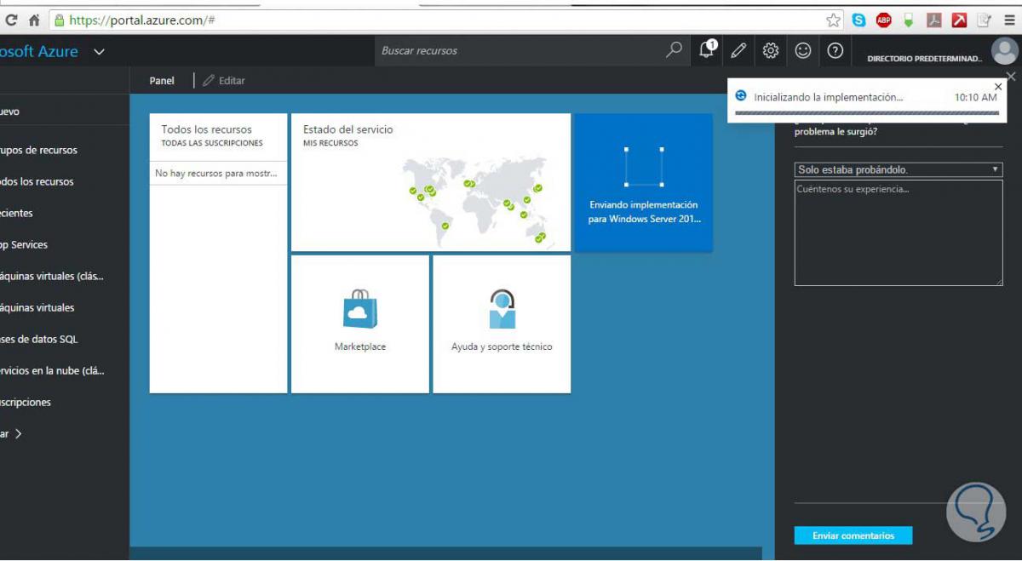Screen dimensions: 1022x561
Task: Open the Estado del servicio map tile
Action: tap(431, 182)
